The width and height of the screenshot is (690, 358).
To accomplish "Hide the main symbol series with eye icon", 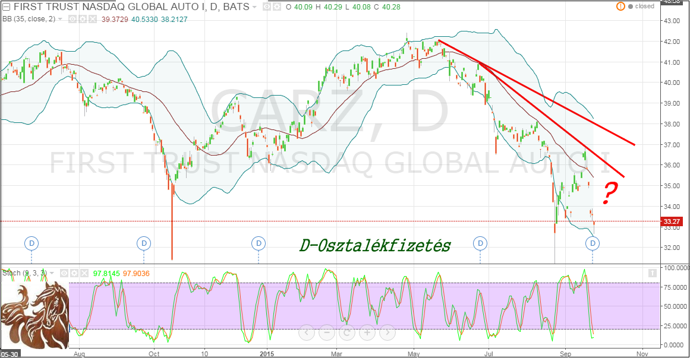I will click(267, 7).
